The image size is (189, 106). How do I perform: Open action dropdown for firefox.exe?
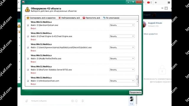click(122, 58)
